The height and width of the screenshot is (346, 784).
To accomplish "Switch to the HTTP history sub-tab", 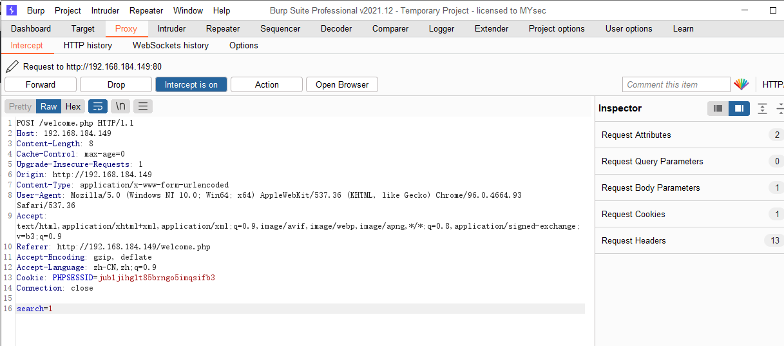I will pos(88,45).
